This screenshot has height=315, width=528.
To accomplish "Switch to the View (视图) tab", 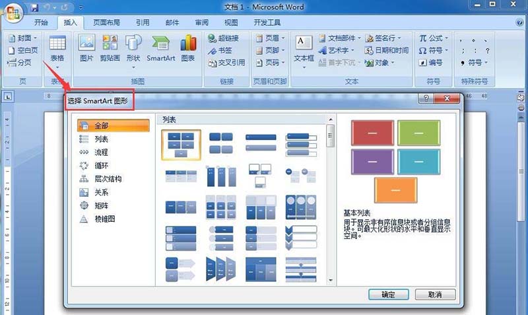I will pyautogui.click(x=231, y=22).
